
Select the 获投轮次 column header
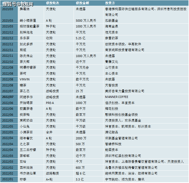53,3
